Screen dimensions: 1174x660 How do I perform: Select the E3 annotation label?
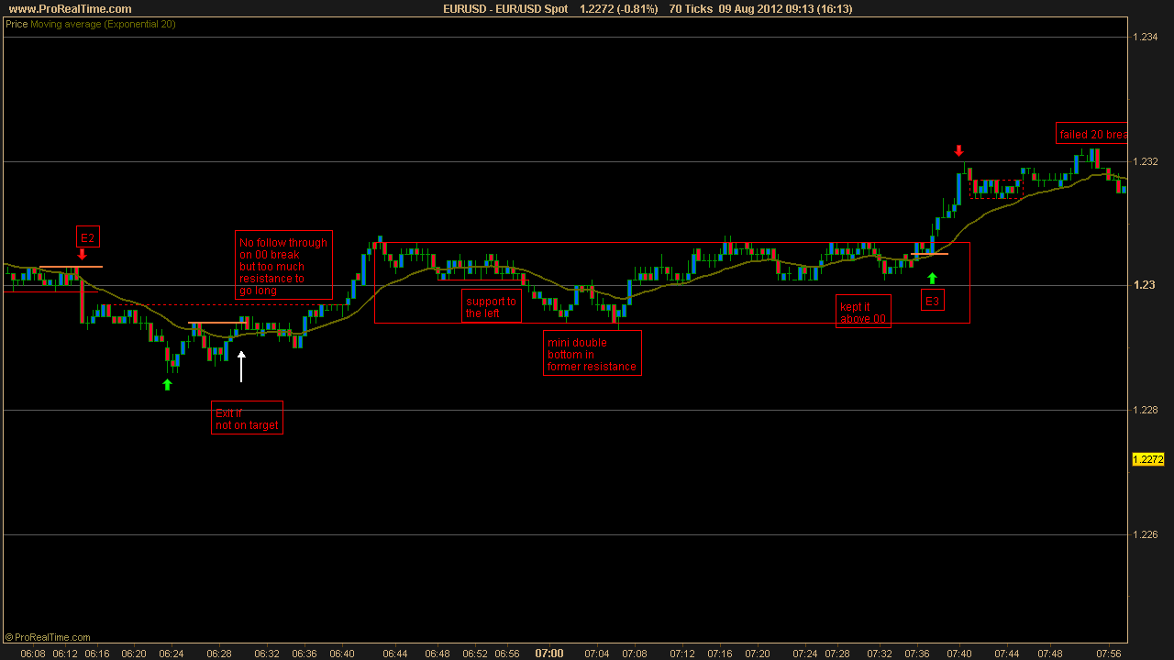tap(933, 301)
